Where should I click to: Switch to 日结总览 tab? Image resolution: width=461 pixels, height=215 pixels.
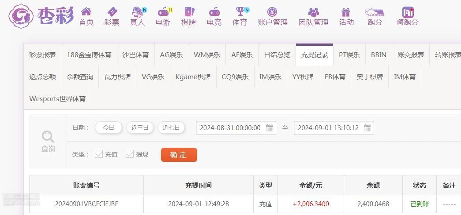click(277, 55)
